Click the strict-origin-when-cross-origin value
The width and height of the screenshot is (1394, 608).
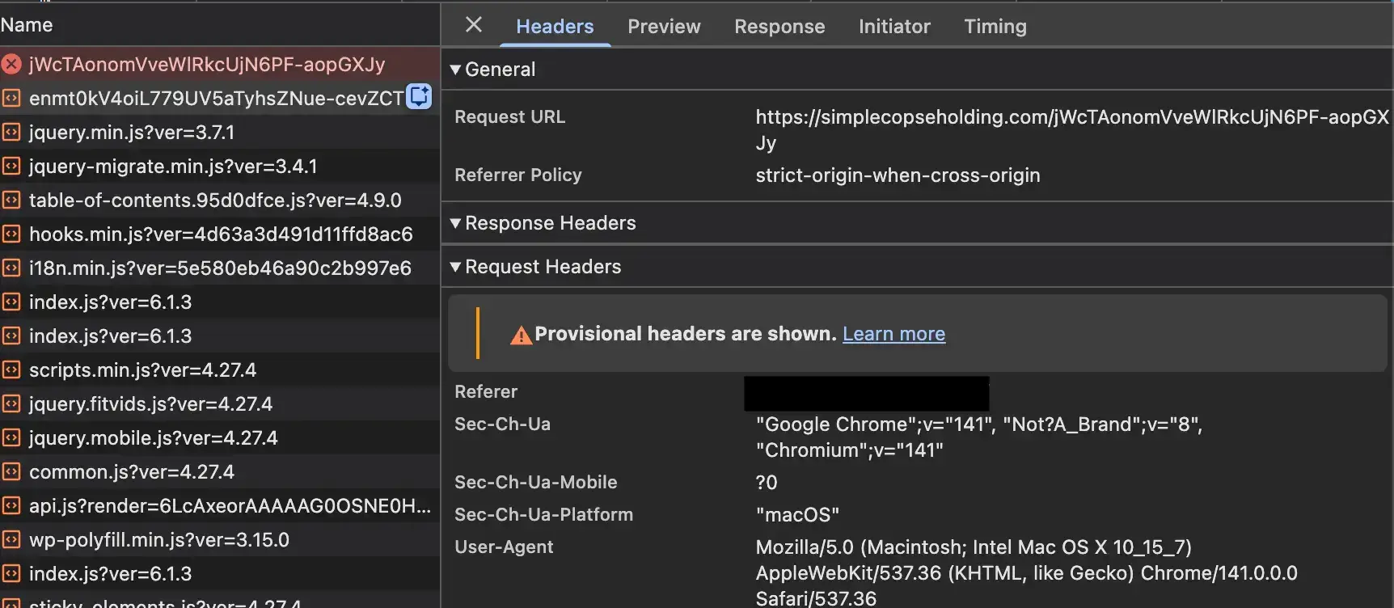pos(898,175)
